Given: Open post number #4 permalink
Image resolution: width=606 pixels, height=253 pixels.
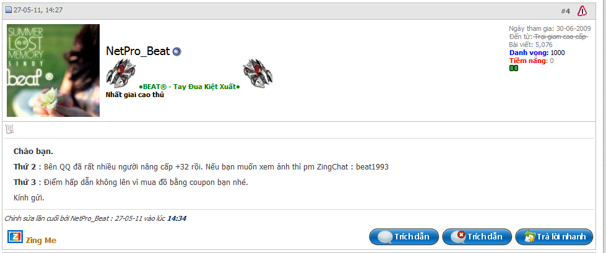Looking at the screenshot, I should [565, 11].
